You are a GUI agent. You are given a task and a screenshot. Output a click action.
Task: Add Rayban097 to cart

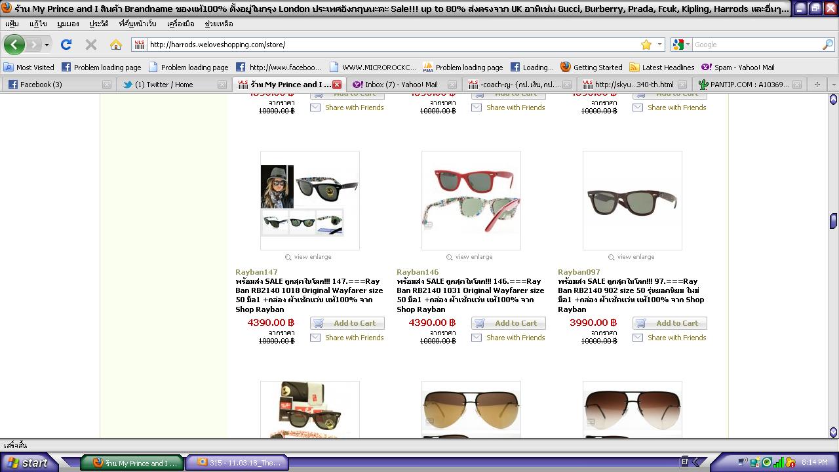670,323
